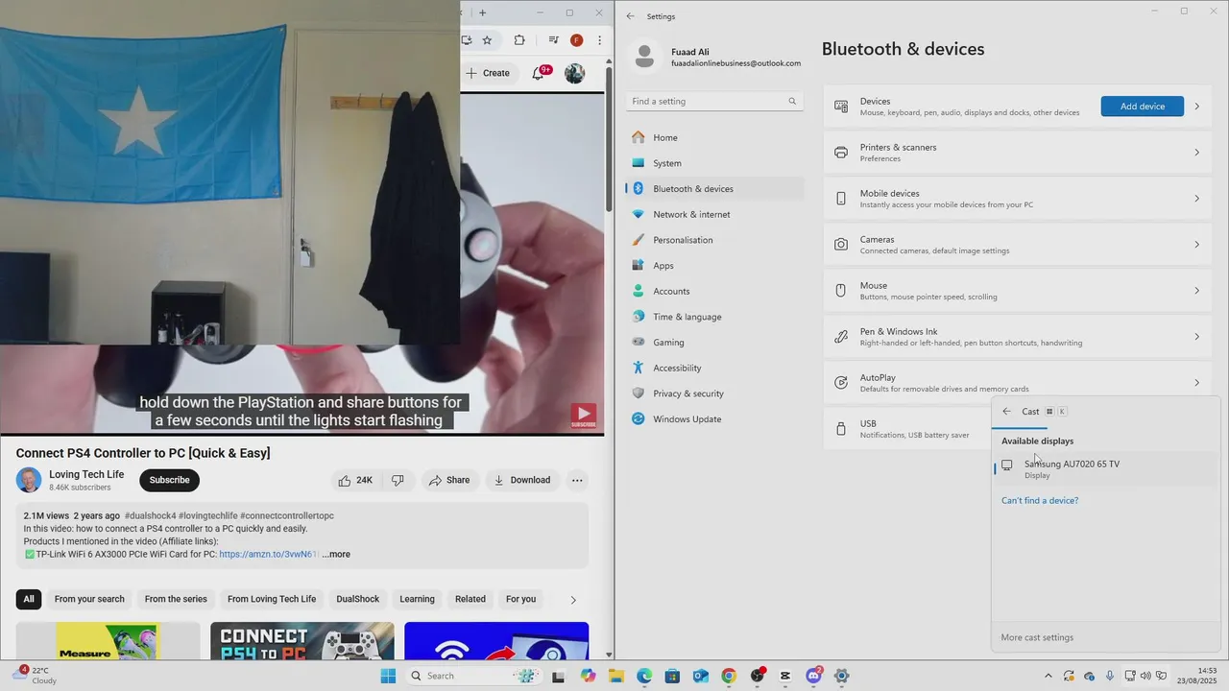
Task: Share the PS4 controller video
Action: [449, 480]
